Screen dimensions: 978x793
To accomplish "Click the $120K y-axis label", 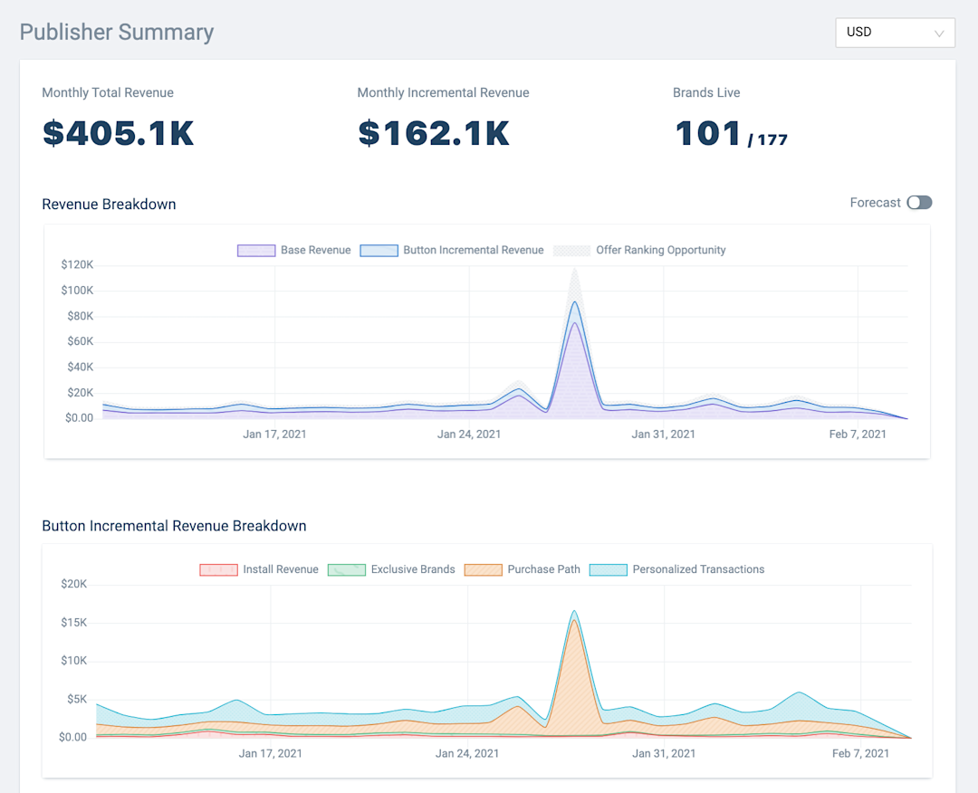I will tap(77, 265).
